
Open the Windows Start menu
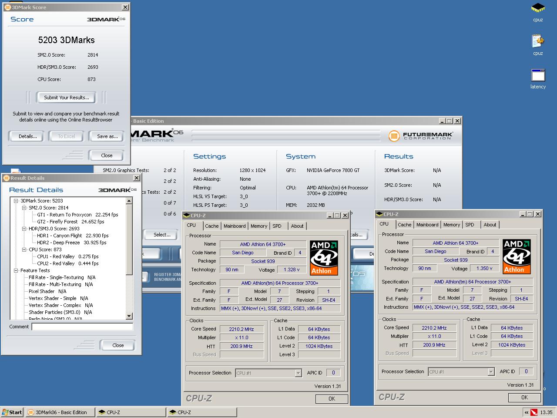[x=12, y=412]
